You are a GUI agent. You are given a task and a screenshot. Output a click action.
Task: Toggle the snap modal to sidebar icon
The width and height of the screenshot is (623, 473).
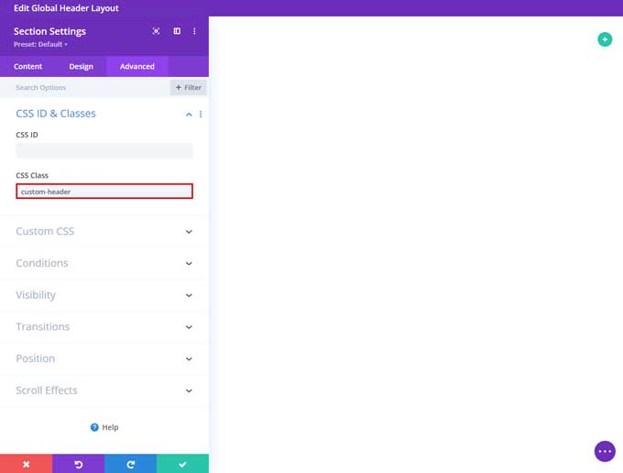click(177, 31)
